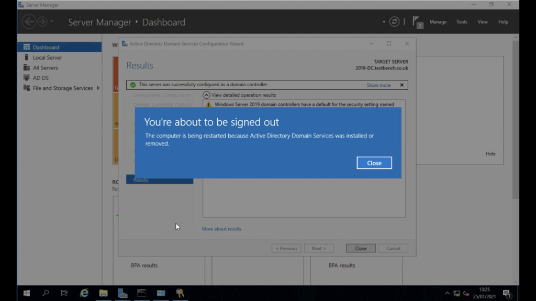Open the dropdown arrow beside the refresh icon
The image size is (536, 301).
coord(384,22)
